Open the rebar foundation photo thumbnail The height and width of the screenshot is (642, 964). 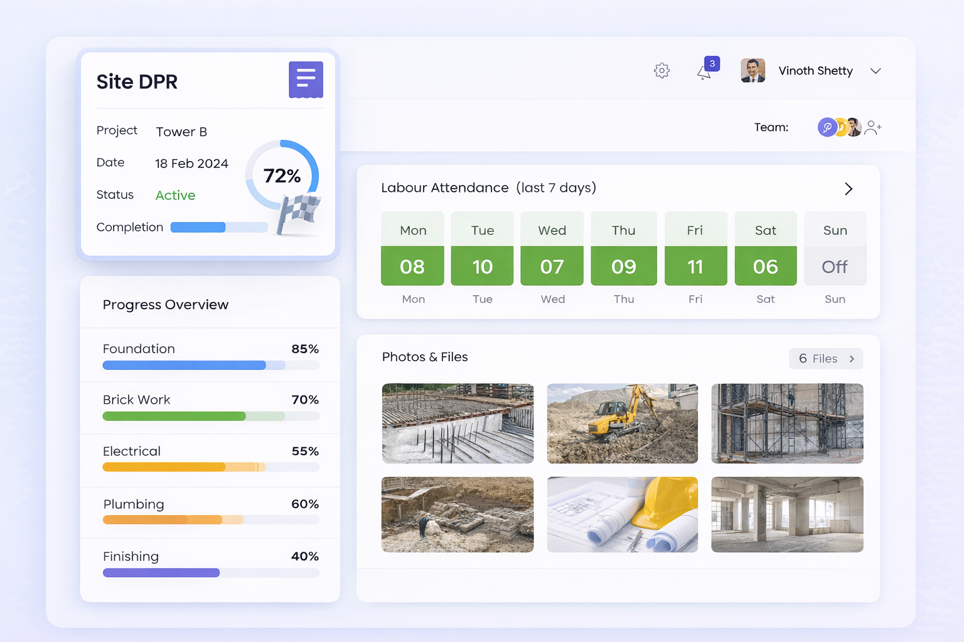tap(458, 423)
